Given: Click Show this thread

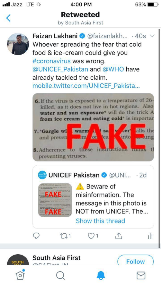Looking at the screenshot, I should [100, 221].
